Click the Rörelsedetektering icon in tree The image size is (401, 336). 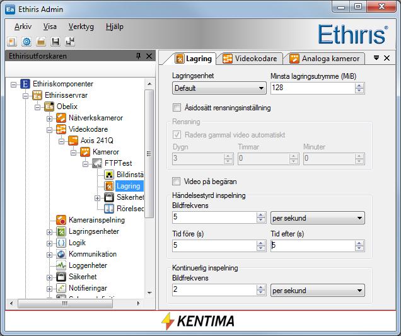109,209
